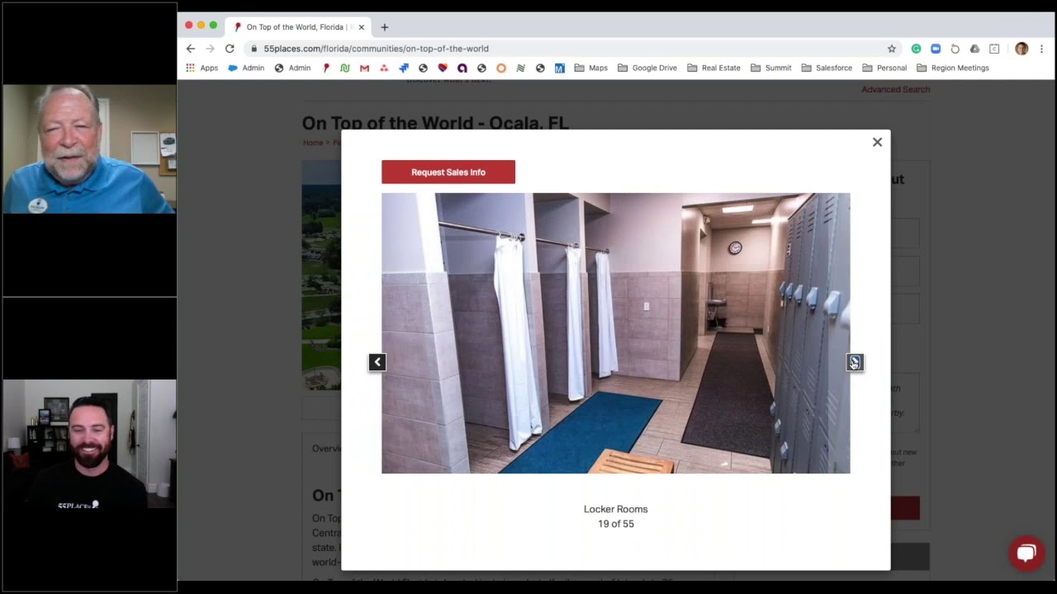Screen dimensions: 1057x594
Task: Show the previous gallery photo
Action: pos(377,362)
